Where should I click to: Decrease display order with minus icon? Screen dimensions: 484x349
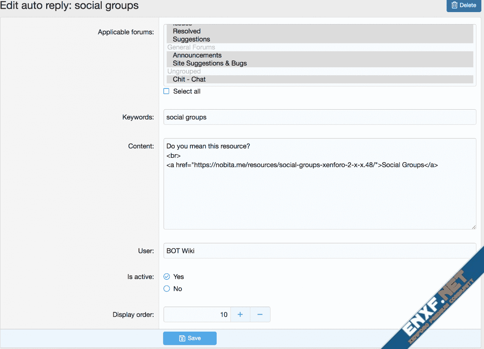[260, 315]
